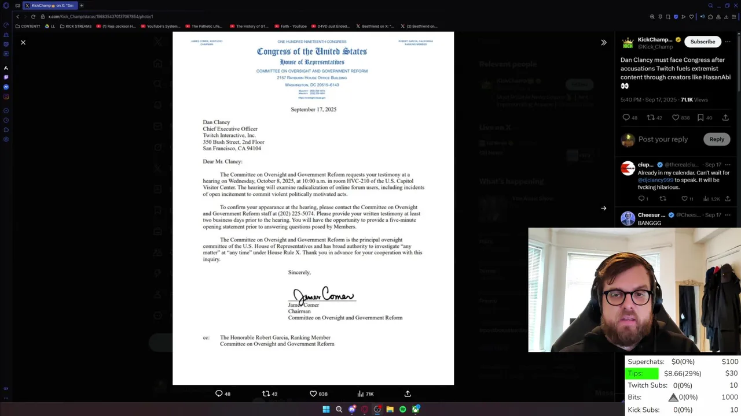Image resolution: width=741 pixels, height=416 pixels.
Task: Share the post using the icon below the photo
Action: [x=408, y=393]
